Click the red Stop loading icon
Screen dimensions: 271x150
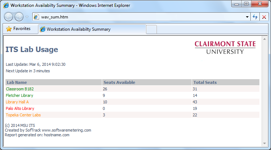click(264, 17)
